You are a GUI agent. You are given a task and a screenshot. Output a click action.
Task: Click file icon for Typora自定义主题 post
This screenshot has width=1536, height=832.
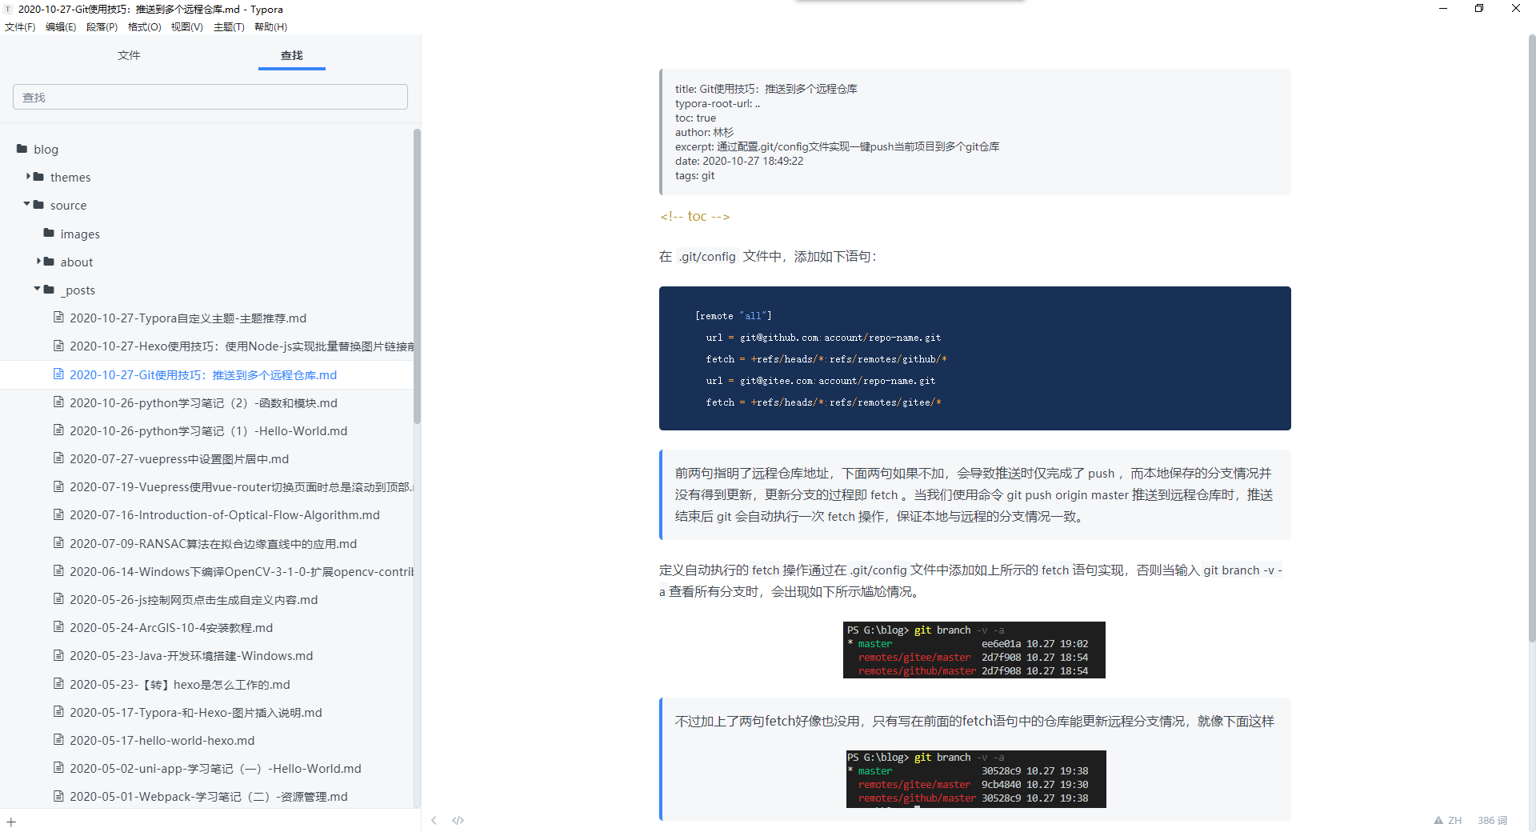tap(58, 318)
